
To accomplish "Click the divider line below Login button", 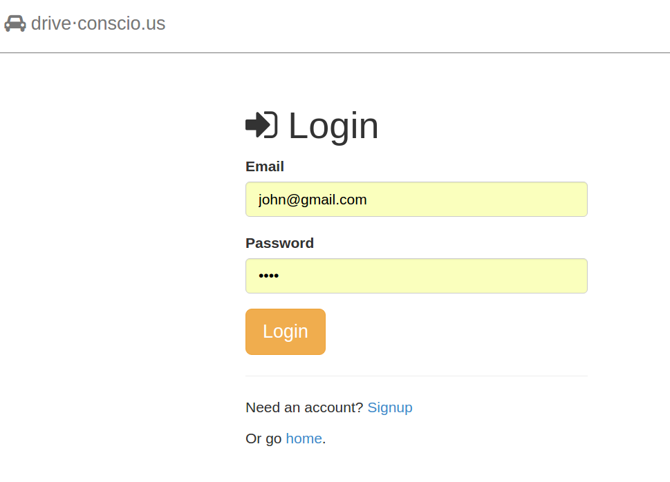I will 416,376.
